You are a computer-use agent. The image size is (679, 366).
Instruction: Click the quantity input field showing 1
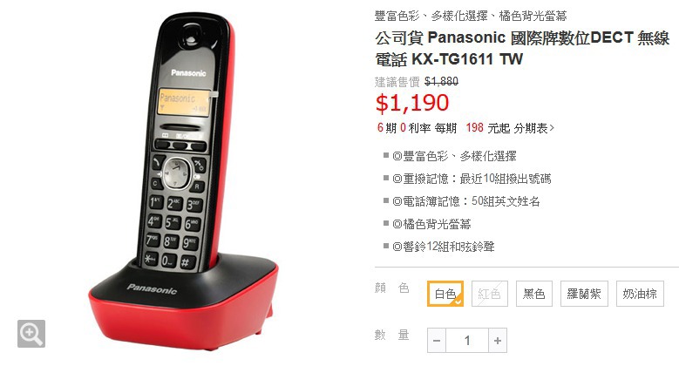467,341
